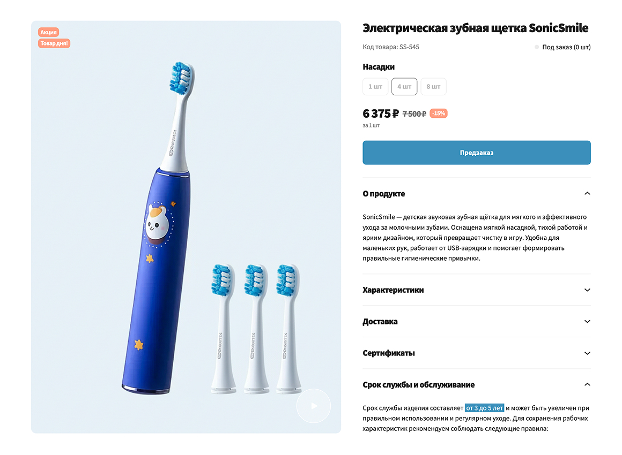The height and width of the screenshot is (455, 622).
Task: Play the product video
Action: click(314, 406)
